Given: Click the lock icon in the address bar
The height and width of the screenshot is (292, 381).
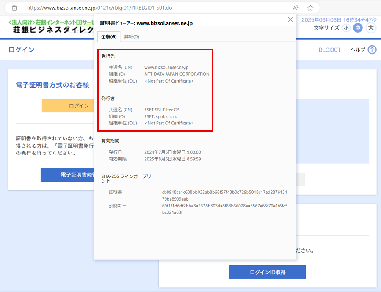Looking at the screenshot, I should pos(14,8).
